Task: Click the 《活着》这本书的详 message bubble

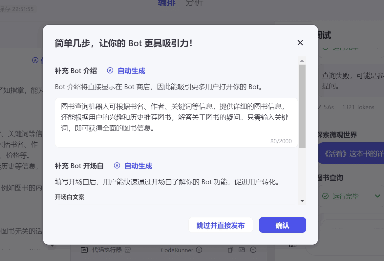Action: click(351, 153)
